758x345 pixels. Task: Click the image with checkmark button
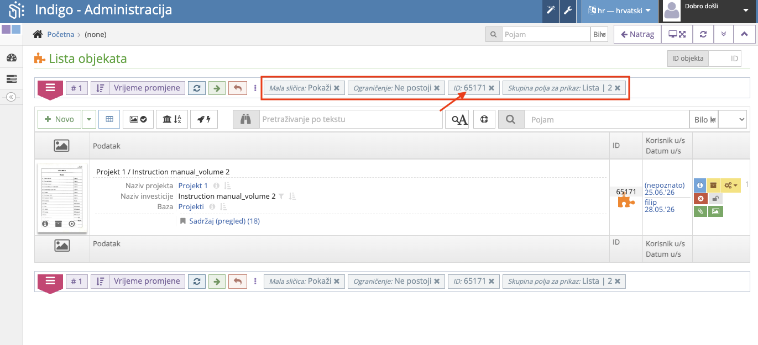pyautogui.click(x=138, y=119)
